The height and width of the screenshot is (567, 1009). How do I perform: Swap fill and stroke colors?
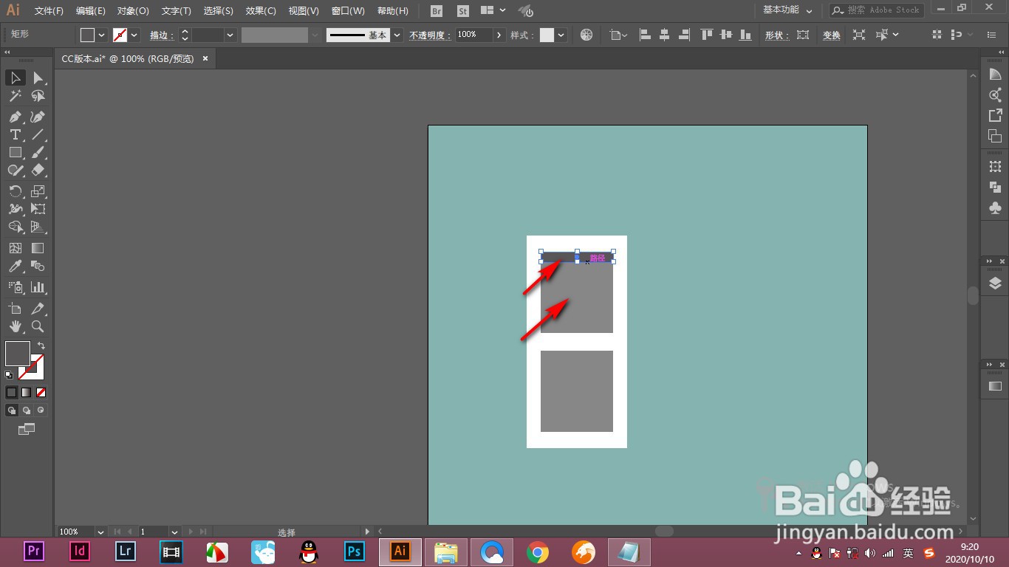pos(41,346)
